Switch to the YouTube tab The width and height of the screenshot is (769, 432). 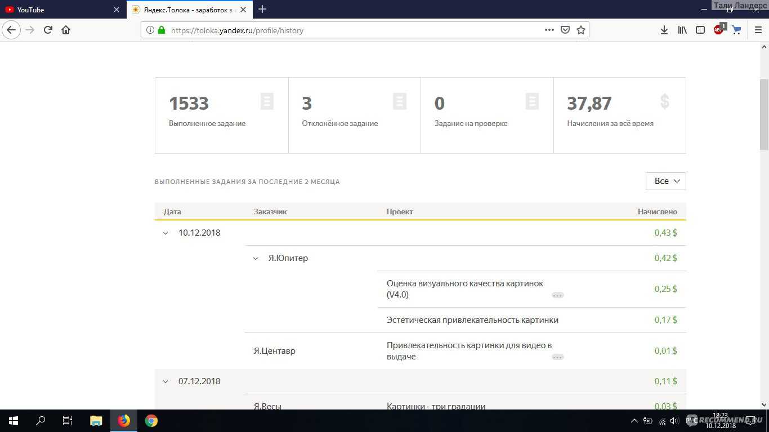coord(62,10)
